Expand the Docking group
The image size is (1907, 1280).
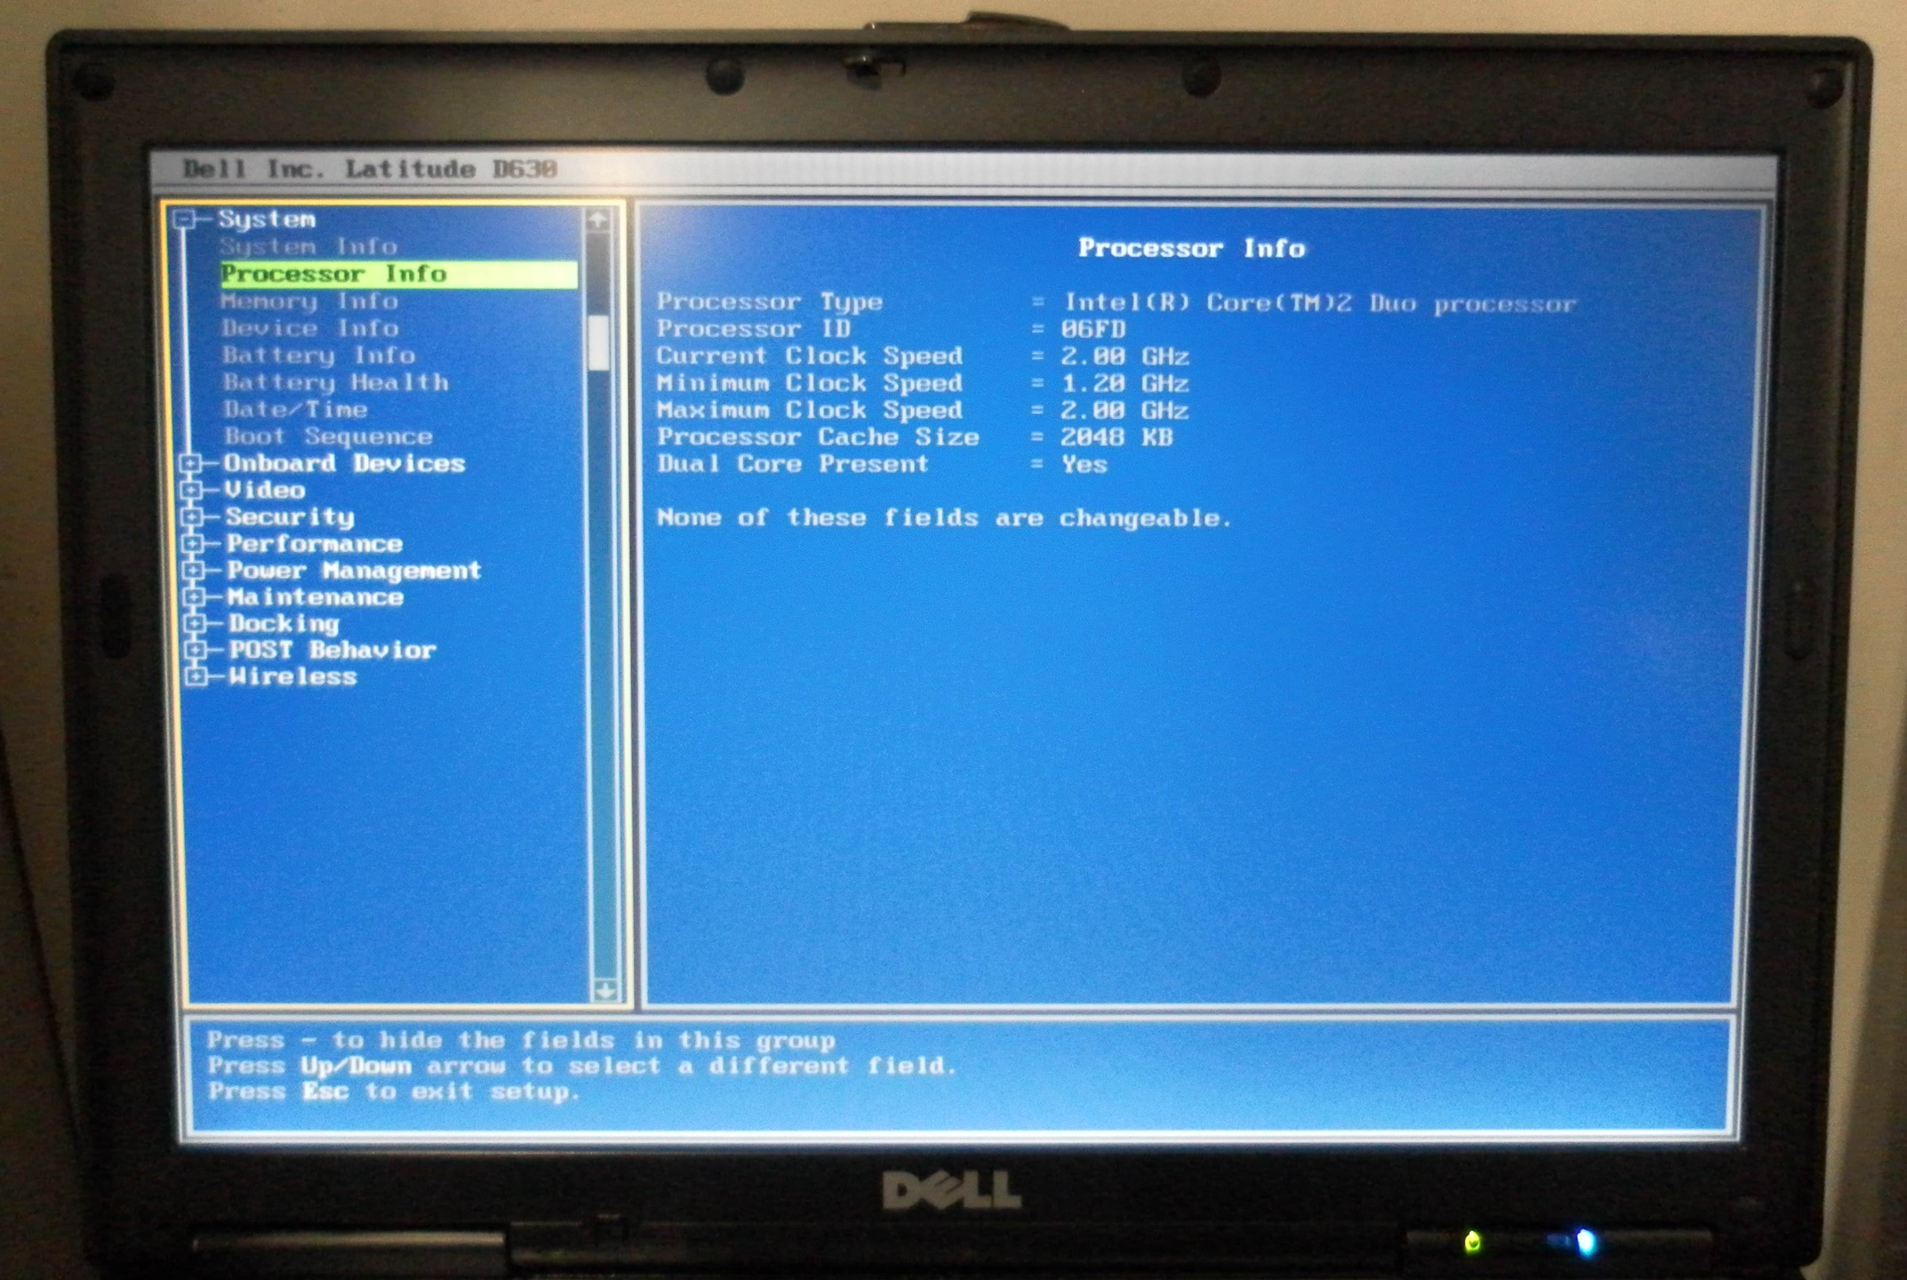pos(195,624)
